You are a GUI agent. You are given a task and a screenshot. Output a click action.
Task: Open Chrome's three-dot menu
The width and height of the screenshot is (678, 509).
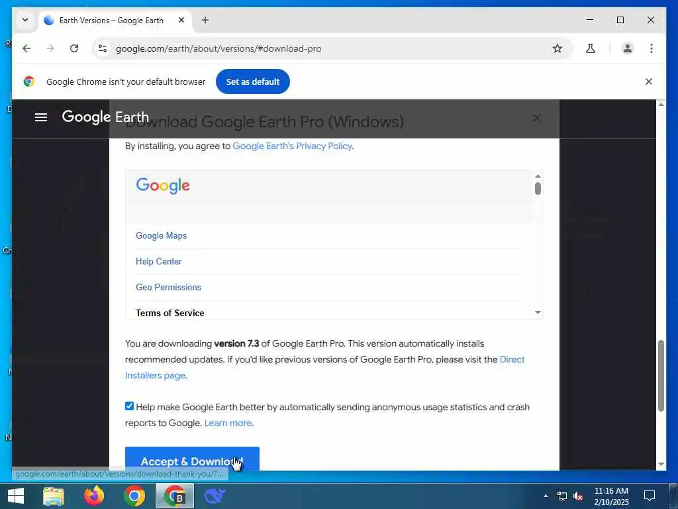point(652,48)
